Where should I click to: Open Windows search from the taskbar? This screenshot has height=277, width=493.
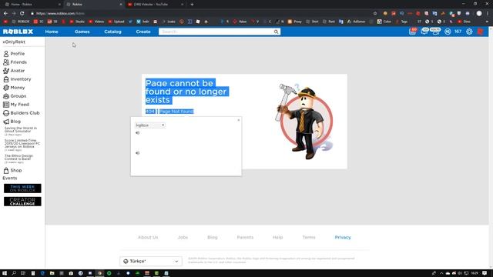pos(14,273)
